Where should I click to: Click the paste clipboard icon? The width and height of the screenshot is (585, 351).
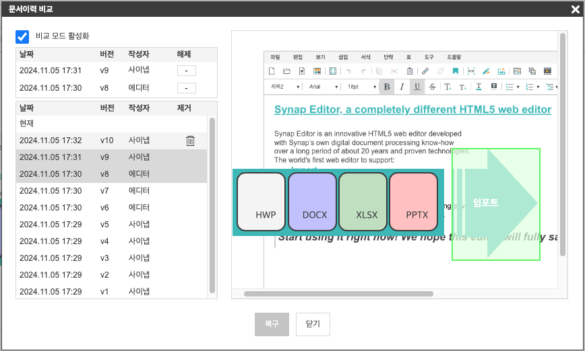tap(409, 71)
